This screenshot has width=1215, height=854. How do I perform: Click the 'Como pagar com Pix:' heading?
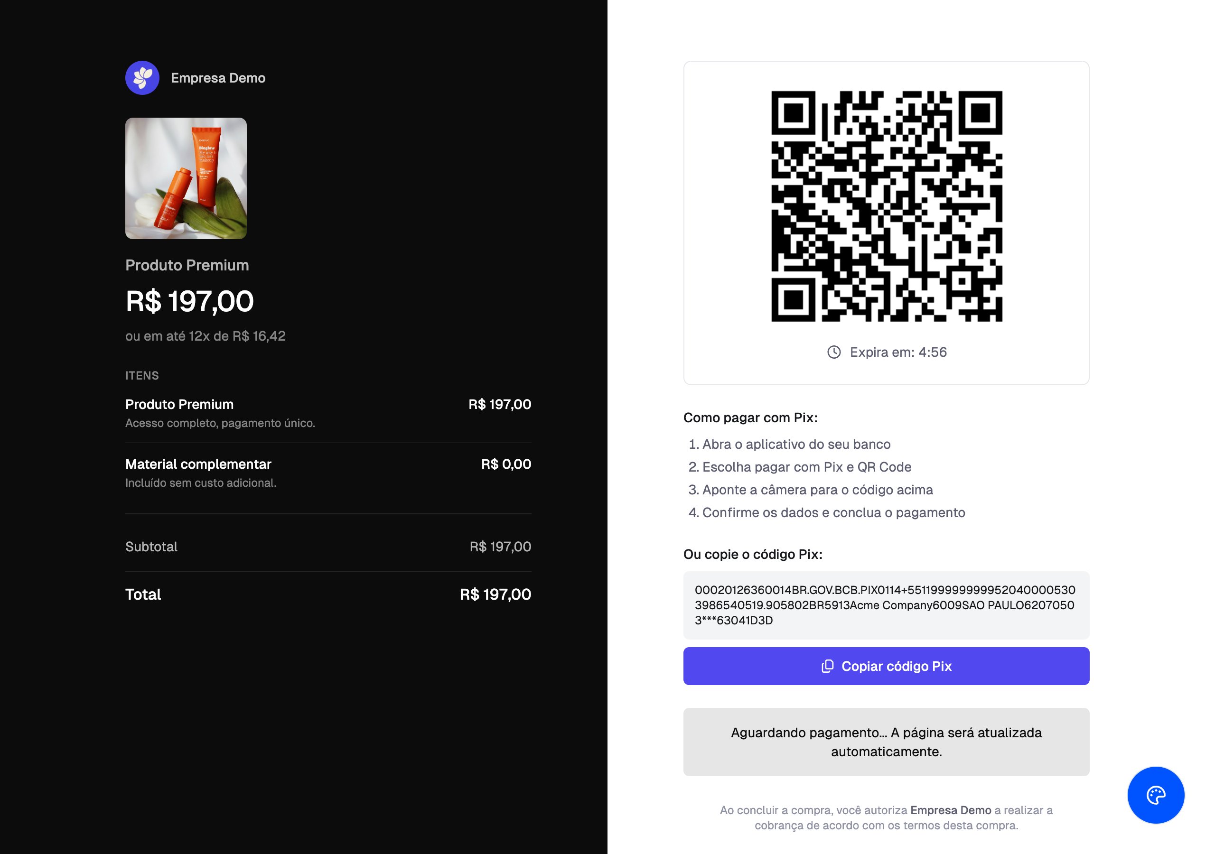click(x=750, y=418)
